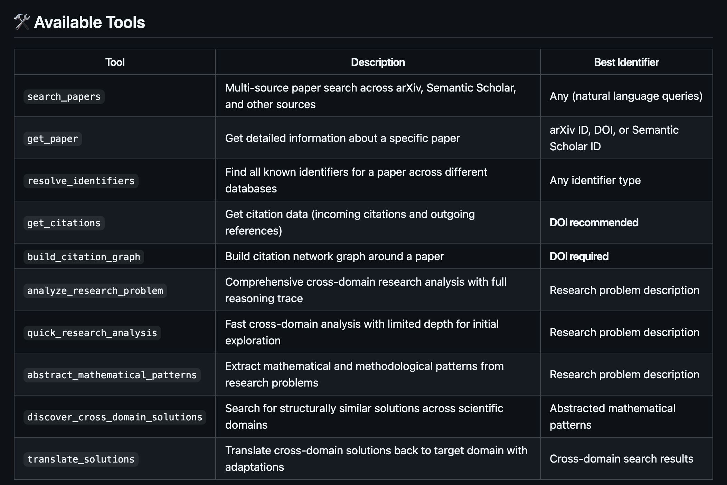This screenshot has width=727, height=485.
Task: Click the Best Identifier column header
Action: tap(626, 62)
